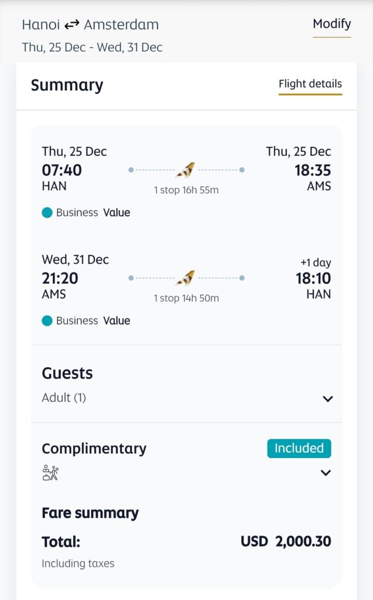Click outbound 1 stop 16h 55m label
The height and width of the screenshot is (600, 373).
[186, 190]
